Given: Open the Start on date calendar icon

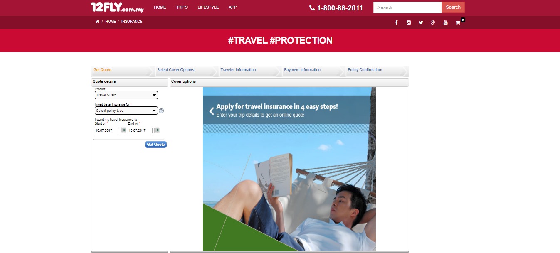Looking at the screenshot, I should [x=123, y=130].
